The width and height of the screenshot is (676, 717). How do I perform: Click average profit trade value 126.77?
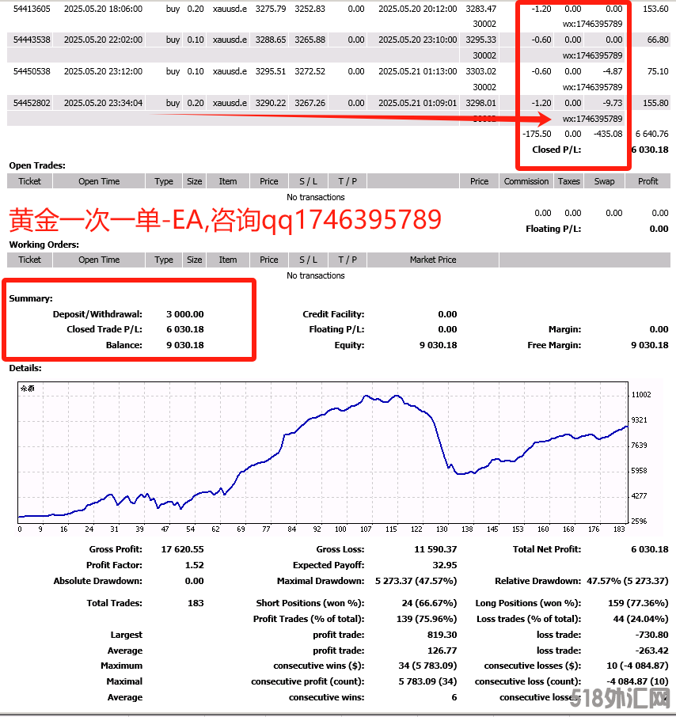(x=442, y=651)
